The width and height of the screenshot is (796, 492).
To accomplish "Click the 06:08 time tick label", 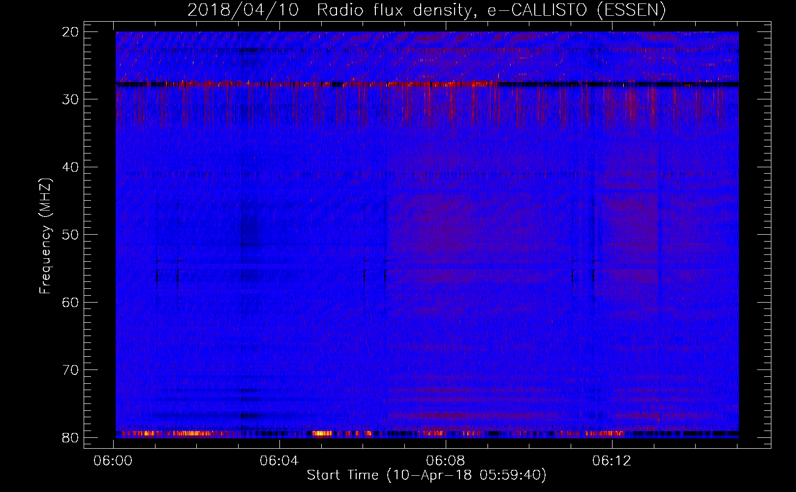I will coord(446,461).
